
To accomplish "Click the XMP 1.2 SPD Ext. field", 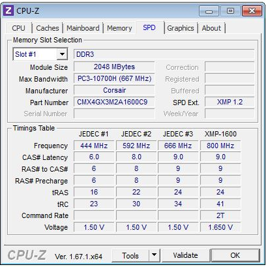I will [x=230, y=102].
